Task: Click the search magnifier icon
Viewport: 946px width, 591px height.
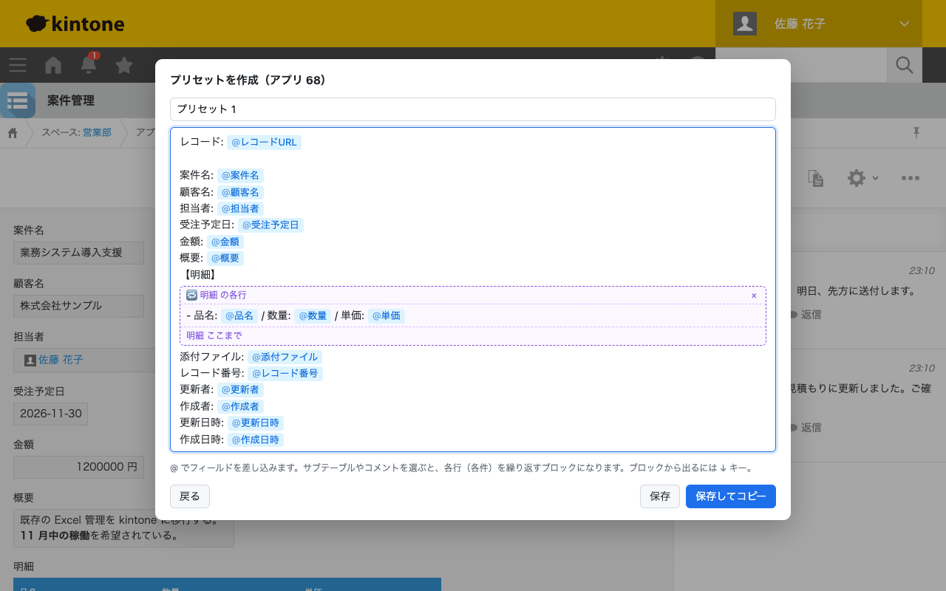Action: click(x=905, y=65)
